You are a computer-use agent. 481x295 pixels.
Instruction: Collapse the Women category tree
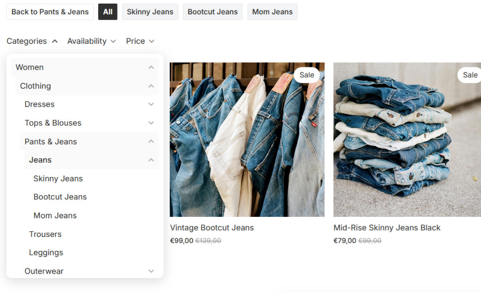pyautogui.click(x=151, y=67)
